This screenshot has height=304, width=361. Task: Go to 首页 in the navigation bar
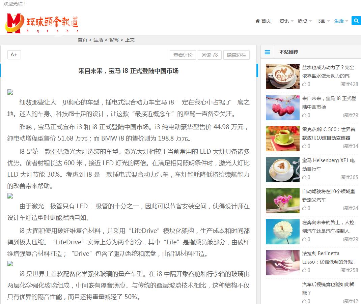pyautogui.click(x=266, y=21)
